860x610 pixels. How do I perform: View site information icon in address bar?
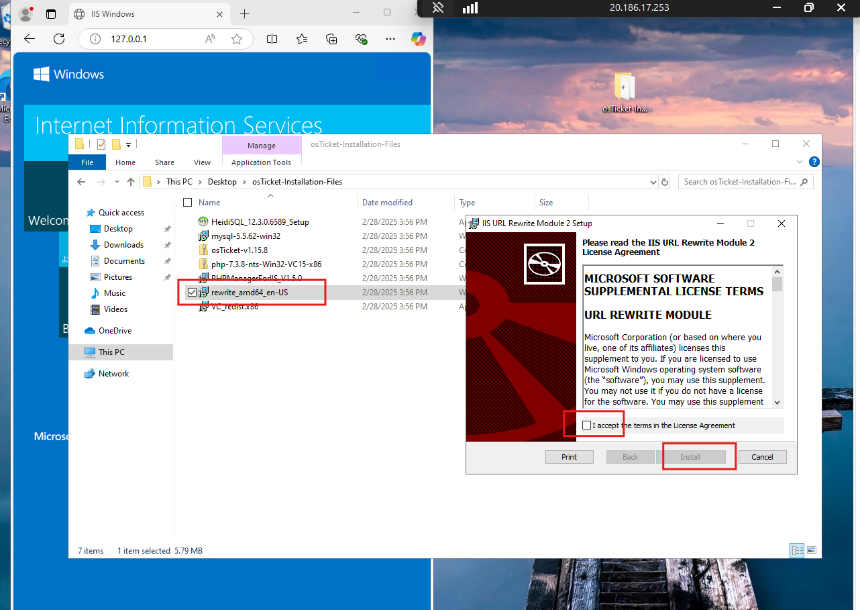coord(94,39)
